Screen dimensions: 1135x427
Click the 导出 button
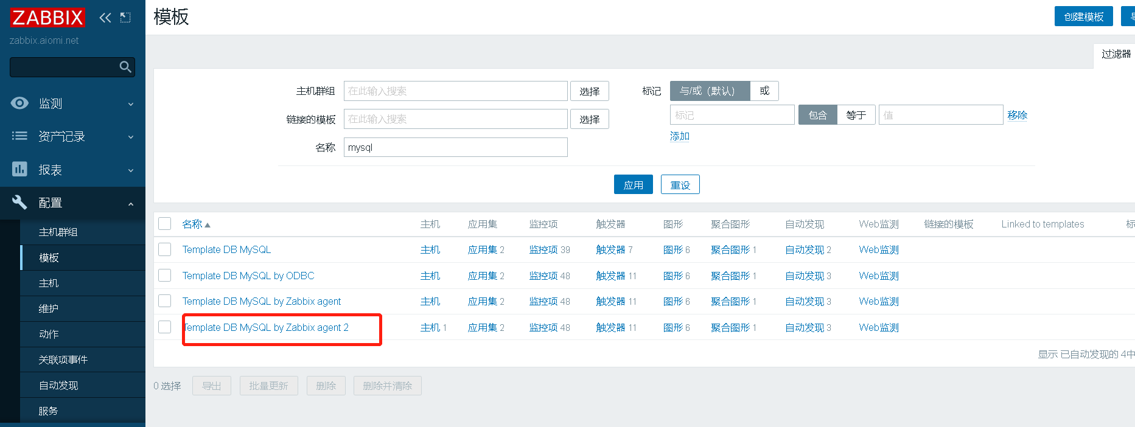tap(212, 386)
